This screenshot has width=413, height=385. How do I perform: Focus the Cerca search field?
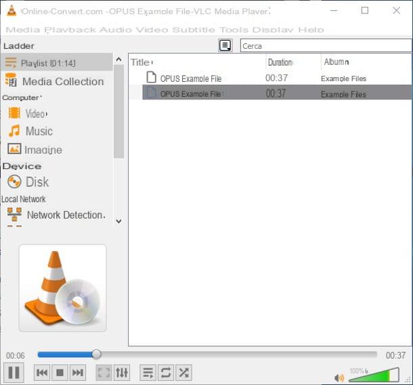click(326, 46)
